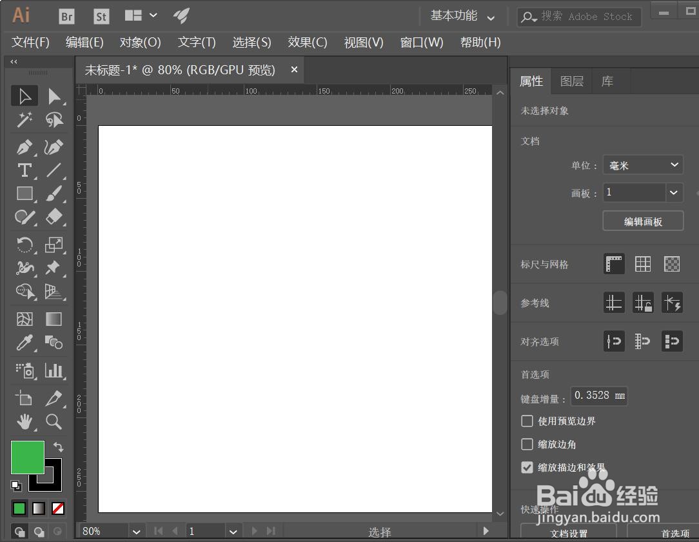Select the Slice tool
Image resolution: width=699 pixels, height=542 pixels.
(x=54, y=398)
